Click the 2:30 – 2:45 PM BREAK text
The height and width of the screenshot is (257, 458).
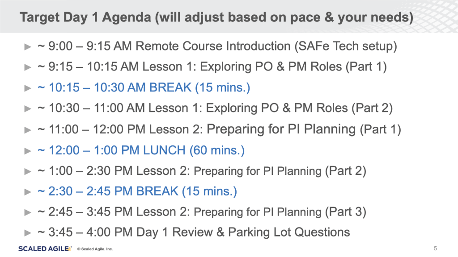137,192
